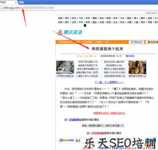Go to the 证券 channel link
The width and height of the screenshot is (158, 150).
[74, 22]
